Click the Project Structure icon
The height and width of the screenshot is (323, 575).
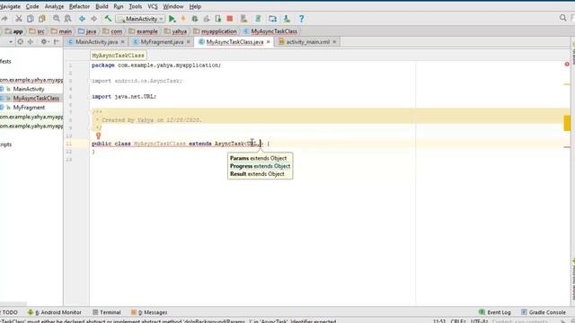(272, 19)
